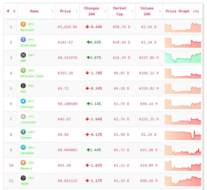Click the Cardano logo icon
The image size is (207, 190).
click(x=23, y=147)
